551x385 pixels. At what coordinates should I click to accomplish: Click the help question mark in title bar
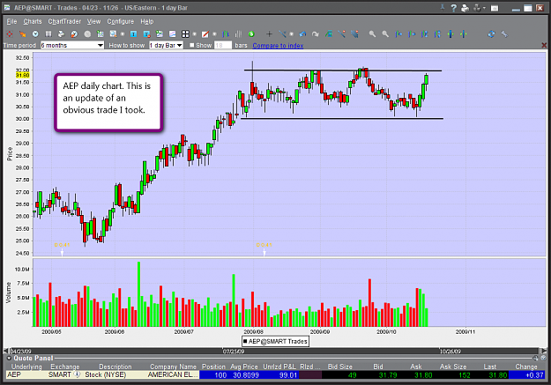[x=454, y=8]
